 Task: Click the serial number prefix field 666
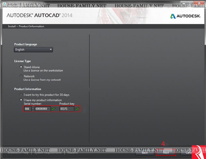click(x=28, y=109)
